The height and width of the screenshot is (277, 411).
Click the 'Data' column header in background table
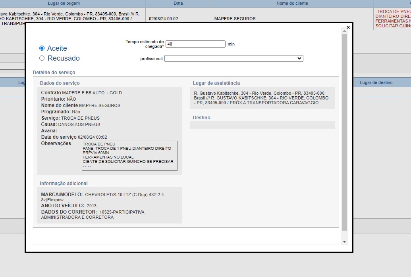(178, 4)
